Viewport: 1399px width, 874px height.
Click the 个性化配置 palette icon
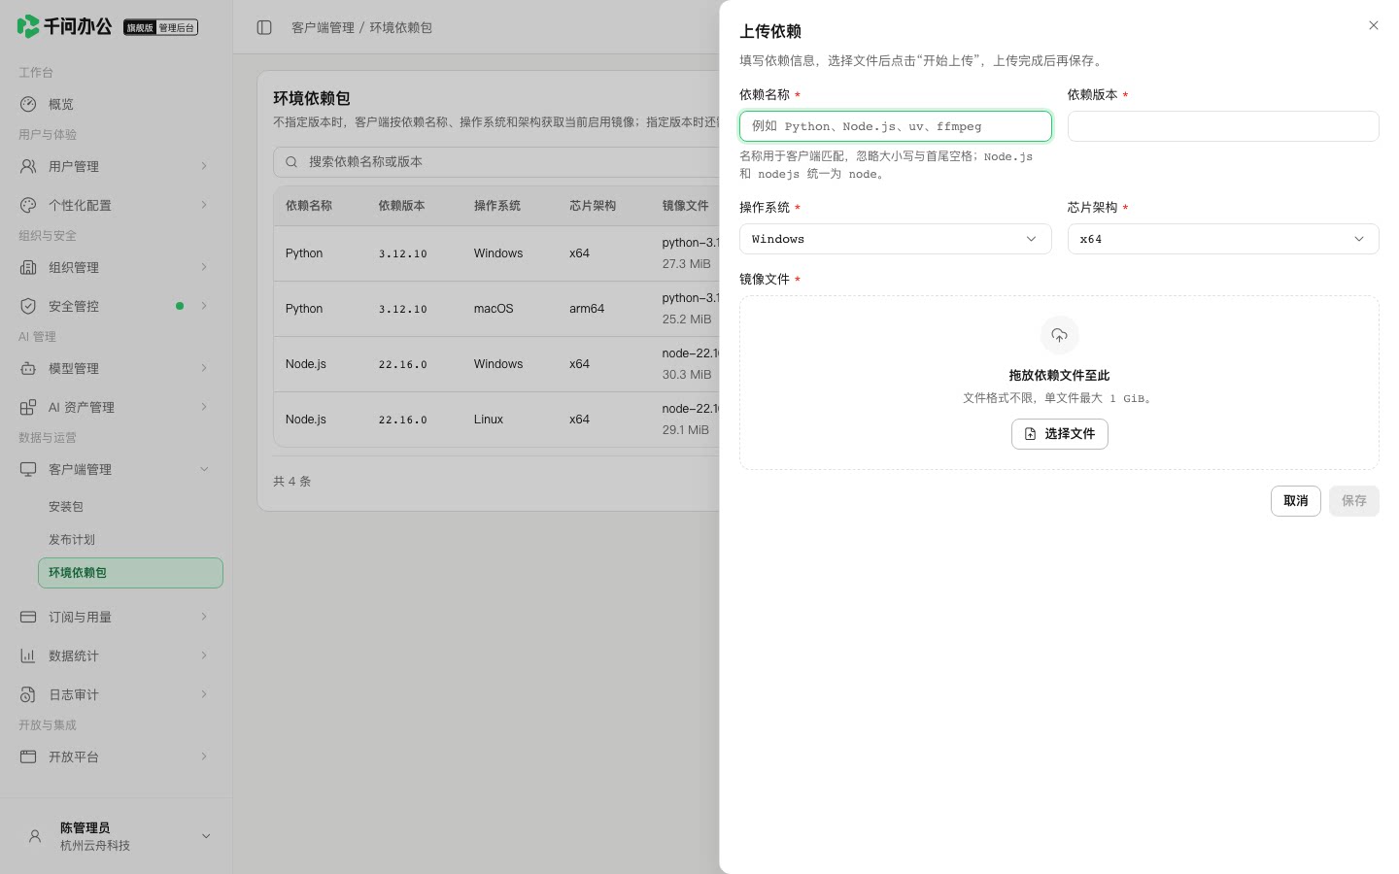[x=28, y=205]
